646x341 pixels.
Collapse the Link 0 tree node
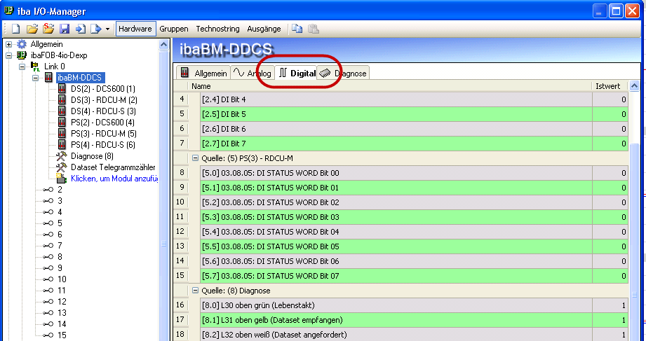point(22,67)
